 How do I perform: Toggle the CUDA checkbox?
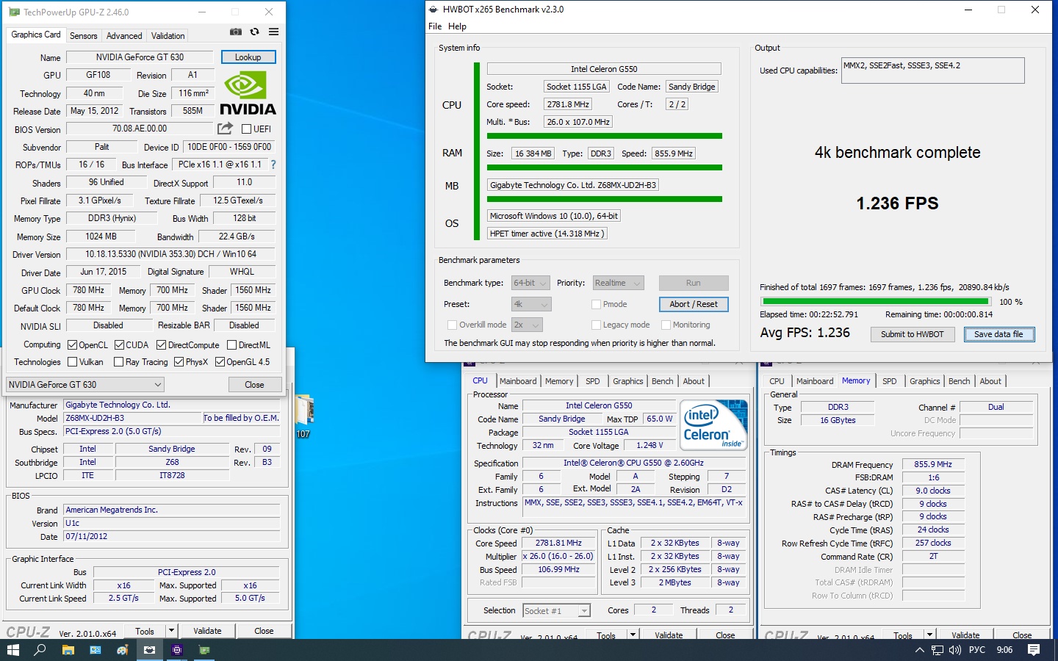point(119,344)
